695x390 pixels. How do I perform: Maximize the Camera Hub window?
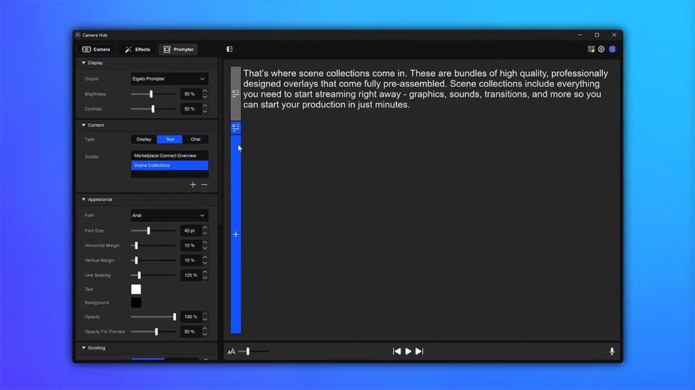pos(597,35)
